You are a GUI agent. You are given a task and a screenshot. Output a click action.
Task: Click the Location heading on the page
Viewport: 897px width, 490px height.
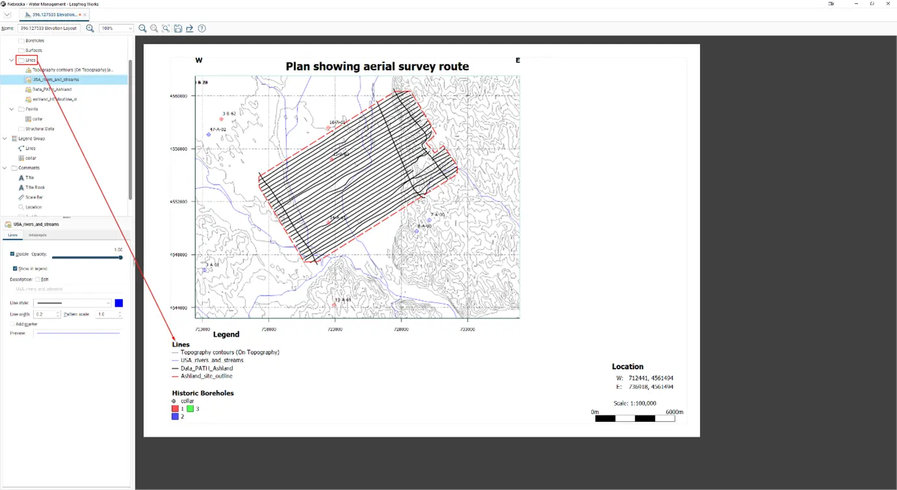click(x=628, y=367)
